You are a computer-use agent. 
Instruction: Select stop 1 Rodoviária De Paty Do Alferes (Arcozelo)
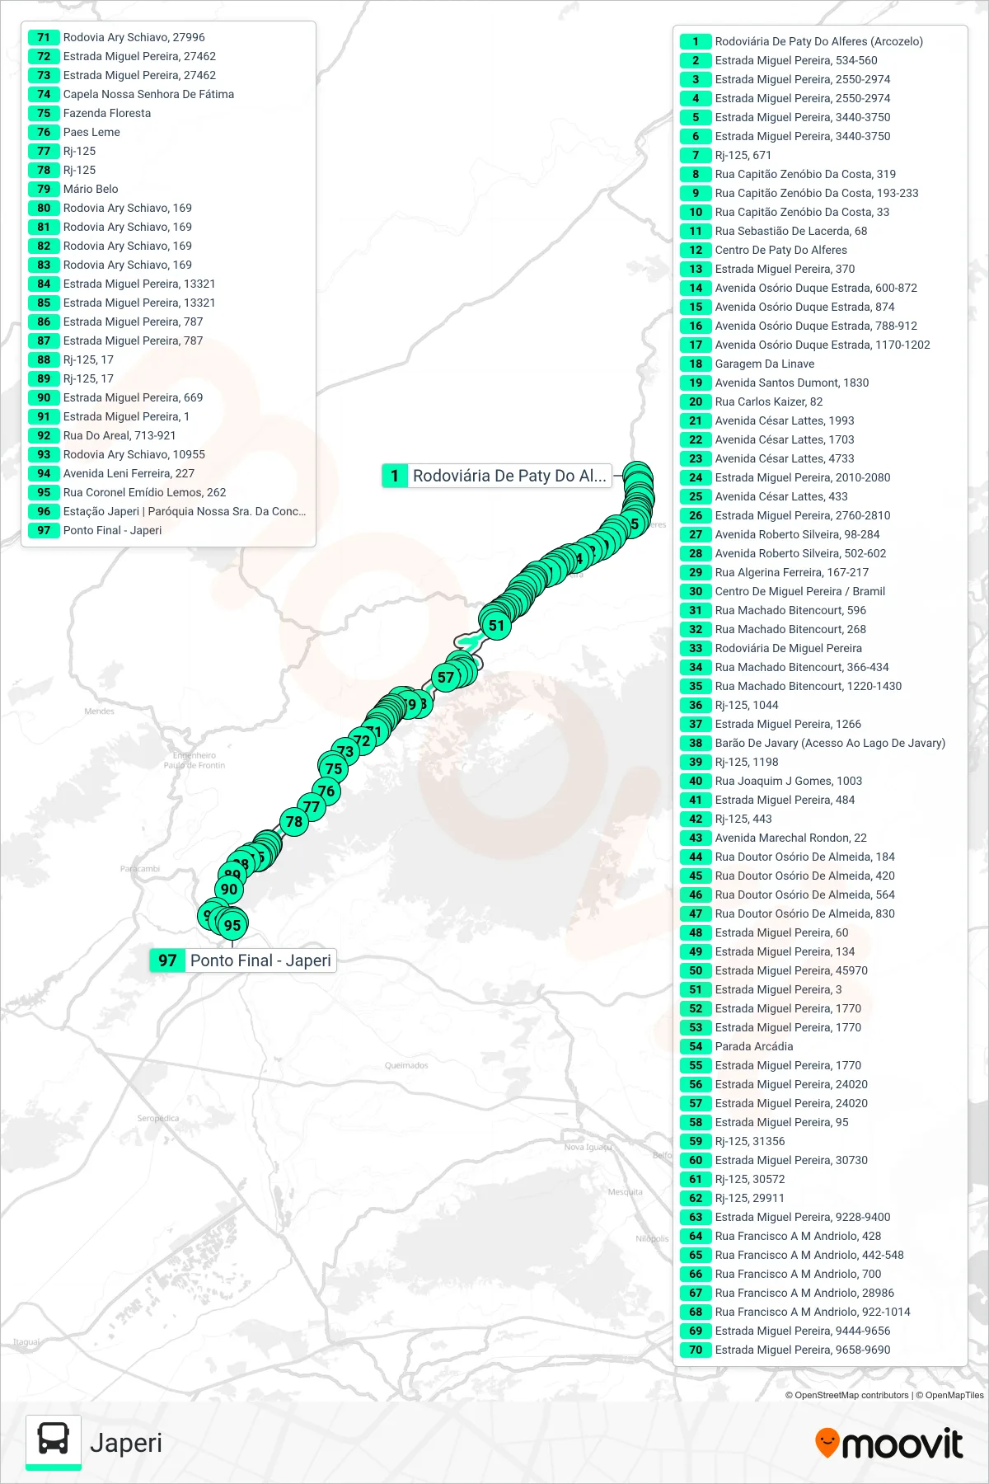(x=802, y=41)
